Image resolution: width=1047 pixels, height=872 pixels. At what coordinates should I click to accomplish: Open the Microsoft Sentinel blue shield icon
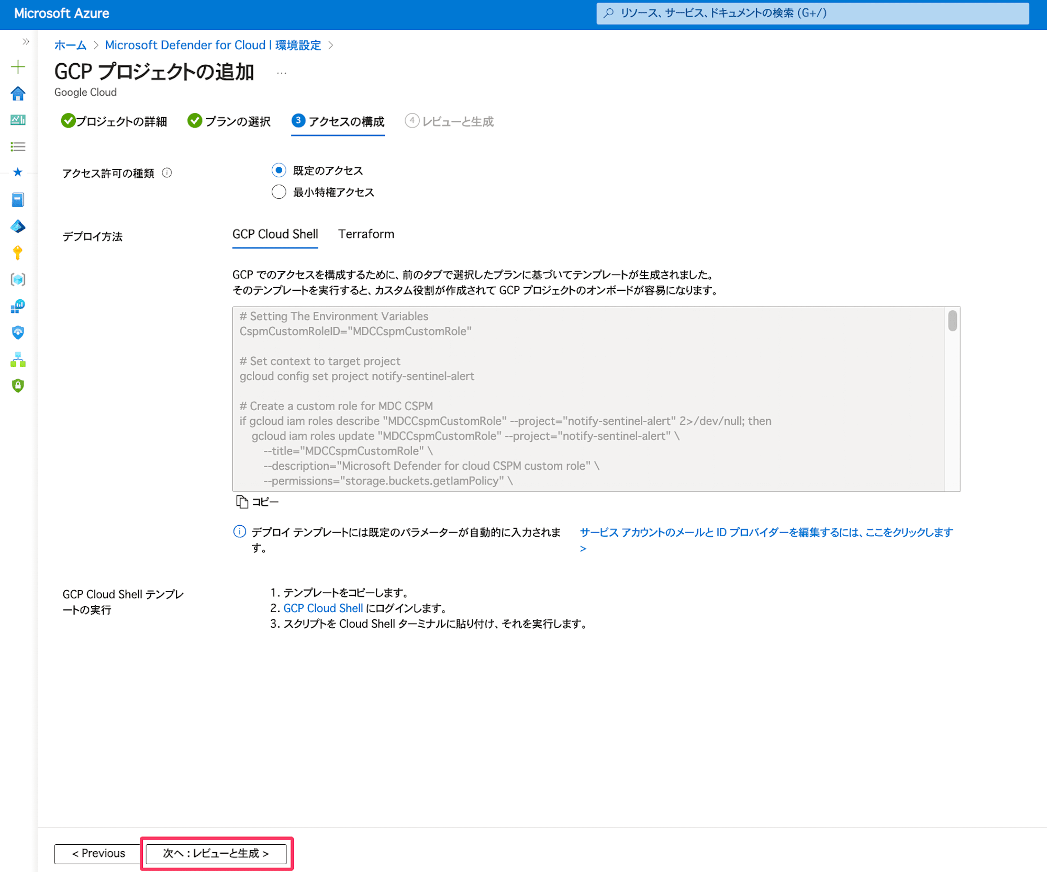pos(18,333)
